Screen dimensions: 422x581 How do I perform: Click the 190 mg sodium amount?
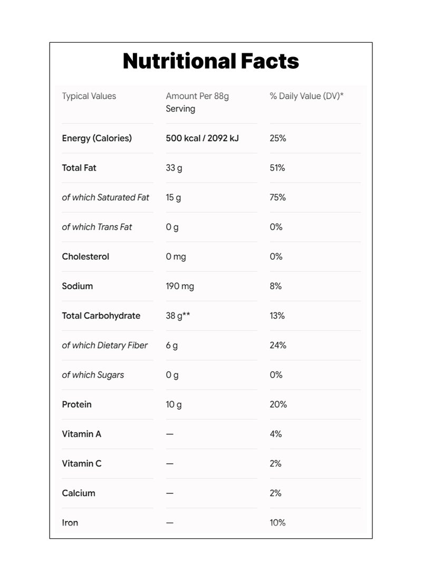coord(180,286)
